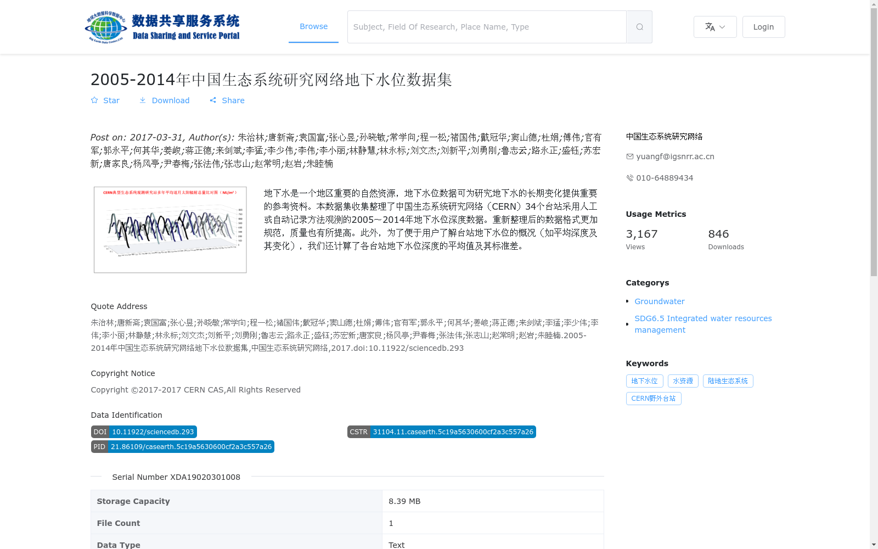Screen dimensions: 878x549
Task: Click the Copyright ©2017-2017 CERN CAS notice
Action: tap(195, 390)
